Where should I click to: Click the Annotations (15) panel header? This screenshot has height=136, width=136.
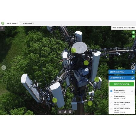pyautogui.click(x=122, y=78)
